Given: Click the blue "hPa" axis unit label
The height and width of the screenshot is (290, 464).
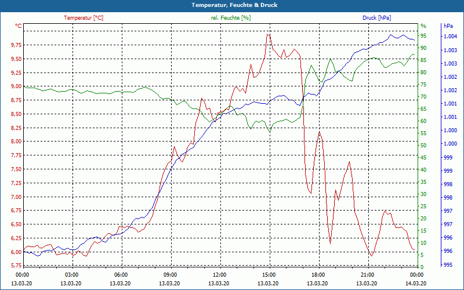Looking at the screenshot, I should point(448,26).
